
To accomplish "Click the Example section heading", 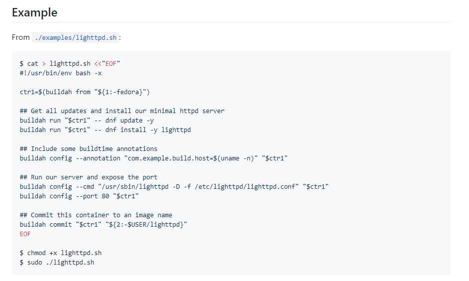I will tap(34, 12).
